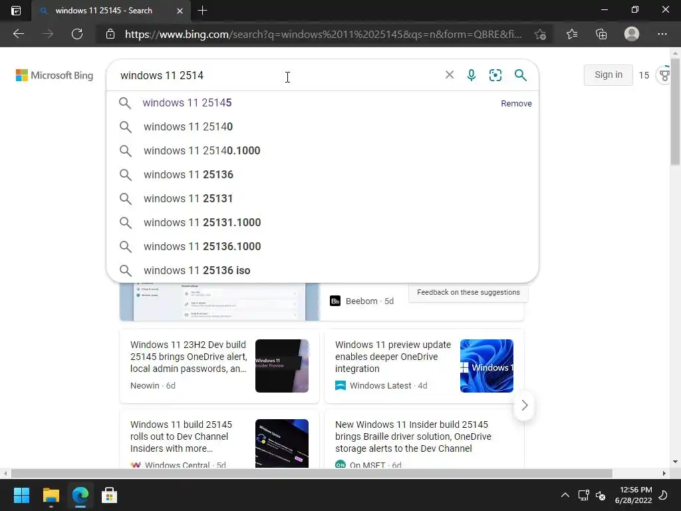This screenshot has height=511, width=681.
Task: Choose suggestion windows 11 25140
Action: (x=323, y=126)
